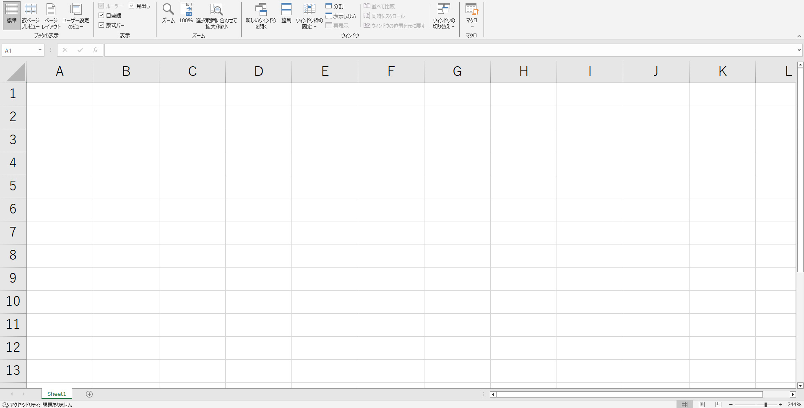The height and width of the screenshot is (408, 804).
Task: Select cell C5 in the grid
Action: point(192,187)
